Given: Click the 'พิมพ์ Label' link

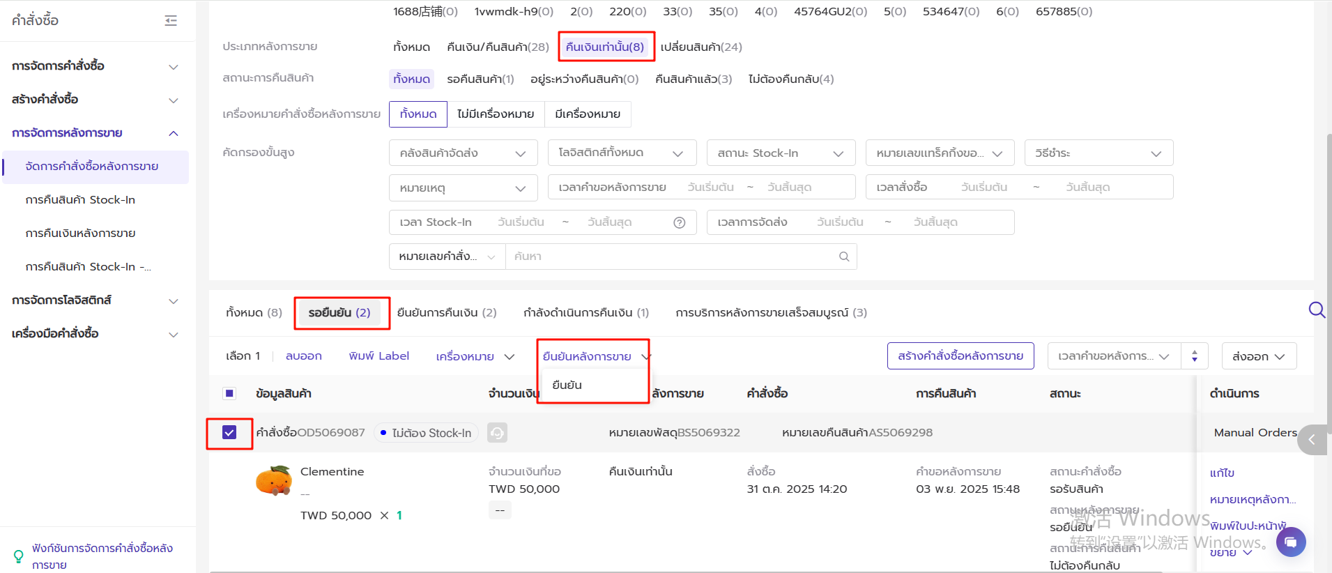Looking at the screenshot, I should click(378, 356).
